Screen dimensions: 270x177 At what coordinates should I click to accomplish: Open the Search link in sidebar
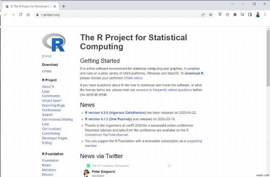pyautogui.click(x=47, y=115)
